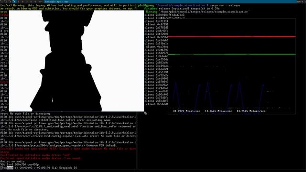Click the '(Paused)' status indicator in the mpv terminal
The height and width of the screenshot is (172, 306).
7,168
